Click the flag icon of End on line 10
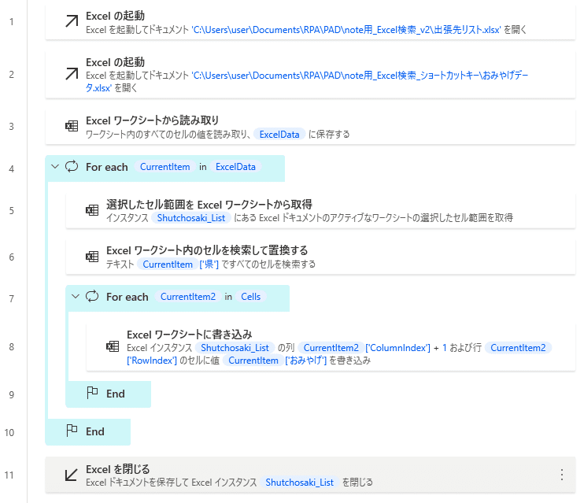This screenshot has height=503, width=584. coord(72,431)
